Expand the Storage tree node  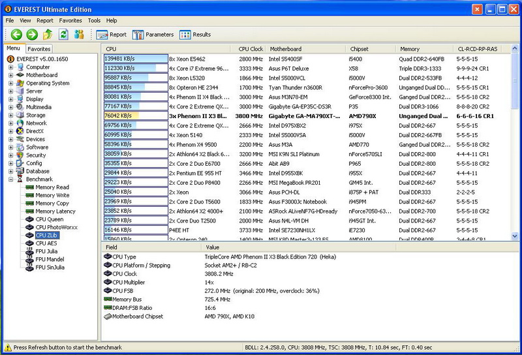click(10, 115)
